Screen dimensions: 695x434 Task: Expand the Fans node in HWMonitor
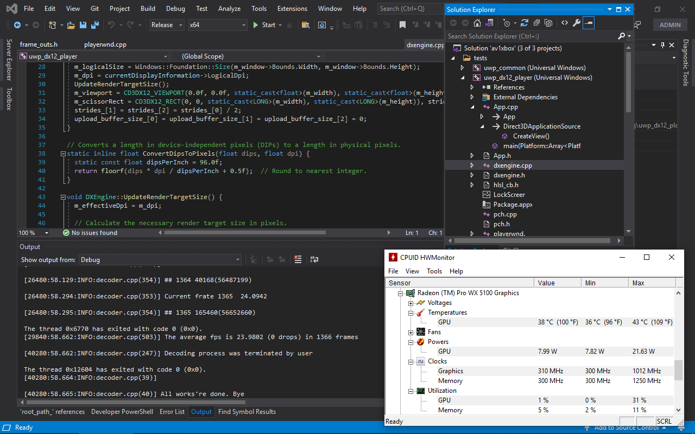tap(411, 332)
